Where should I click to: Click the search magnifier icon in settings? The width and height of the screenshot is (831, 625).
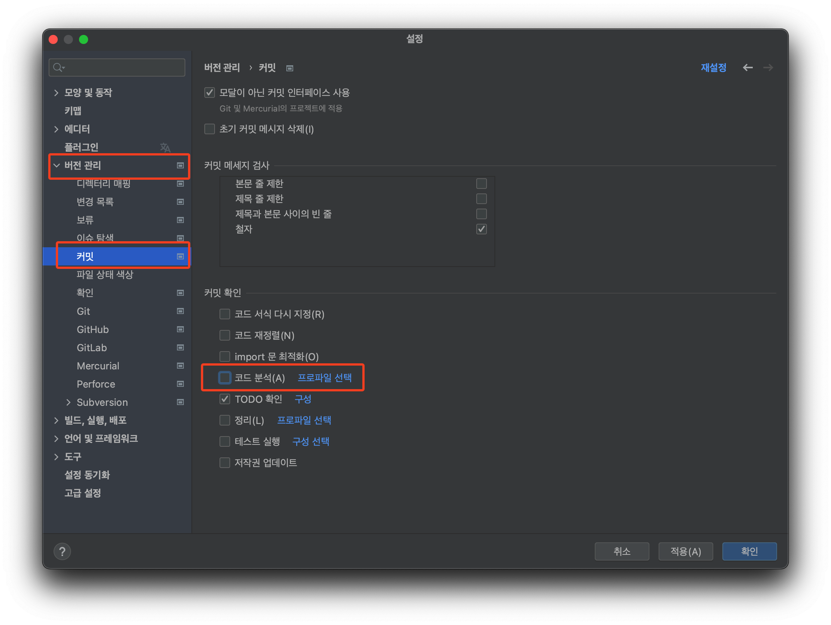point(58,68)
